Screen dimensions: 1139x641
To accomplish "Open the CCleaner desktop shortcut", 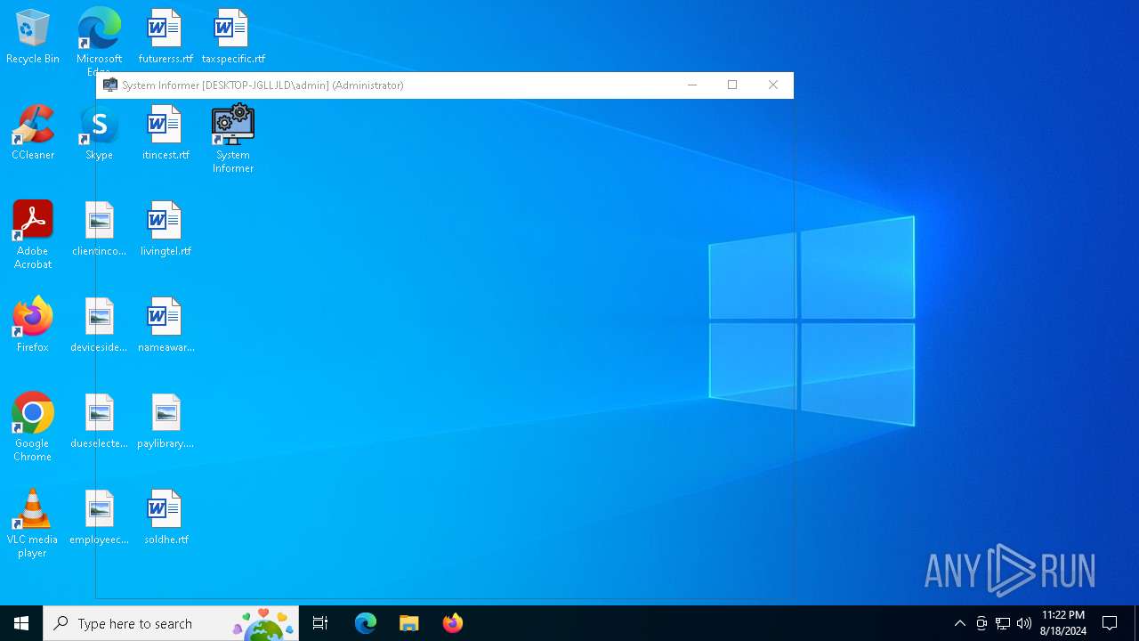I will coord(33,133).
